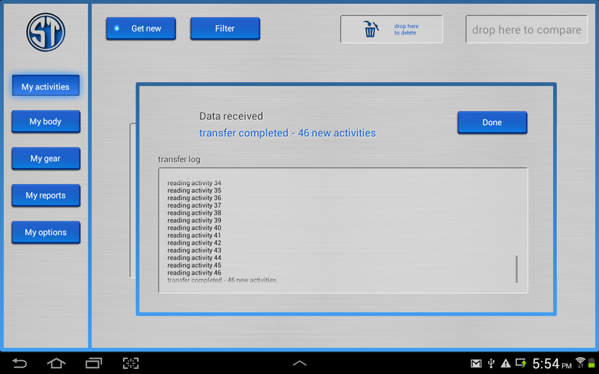Select log line reading activity 45
Image resolution: width=599 pixels, height=374 pixels.
click(194, 265)
